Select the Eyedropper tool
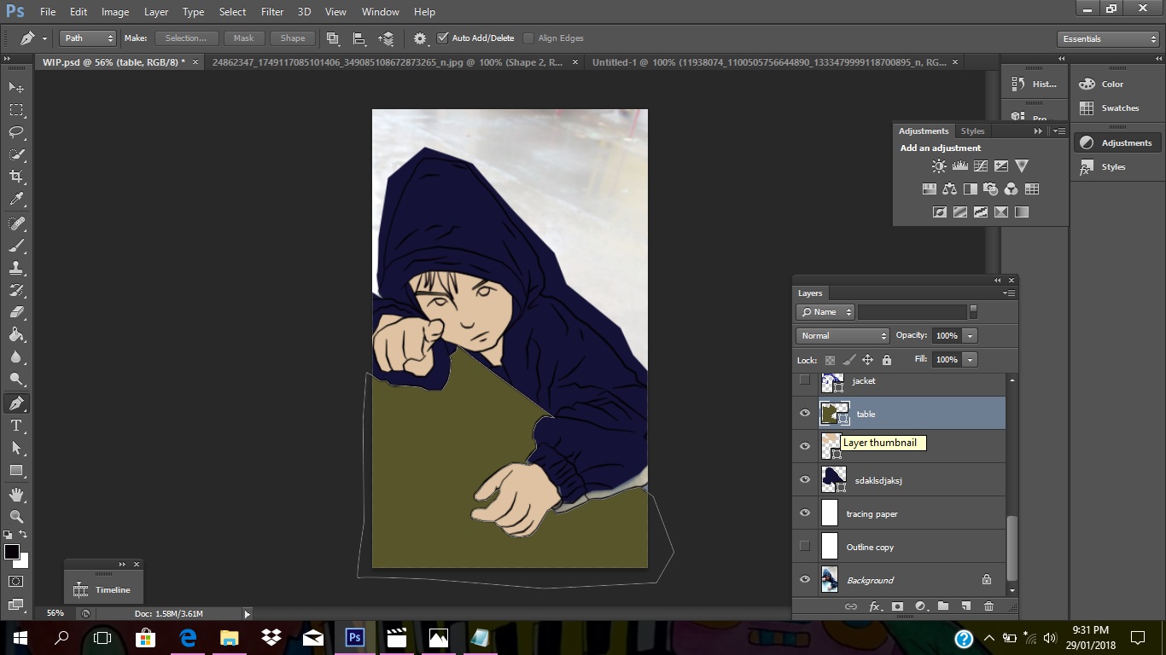 point(16,199)
